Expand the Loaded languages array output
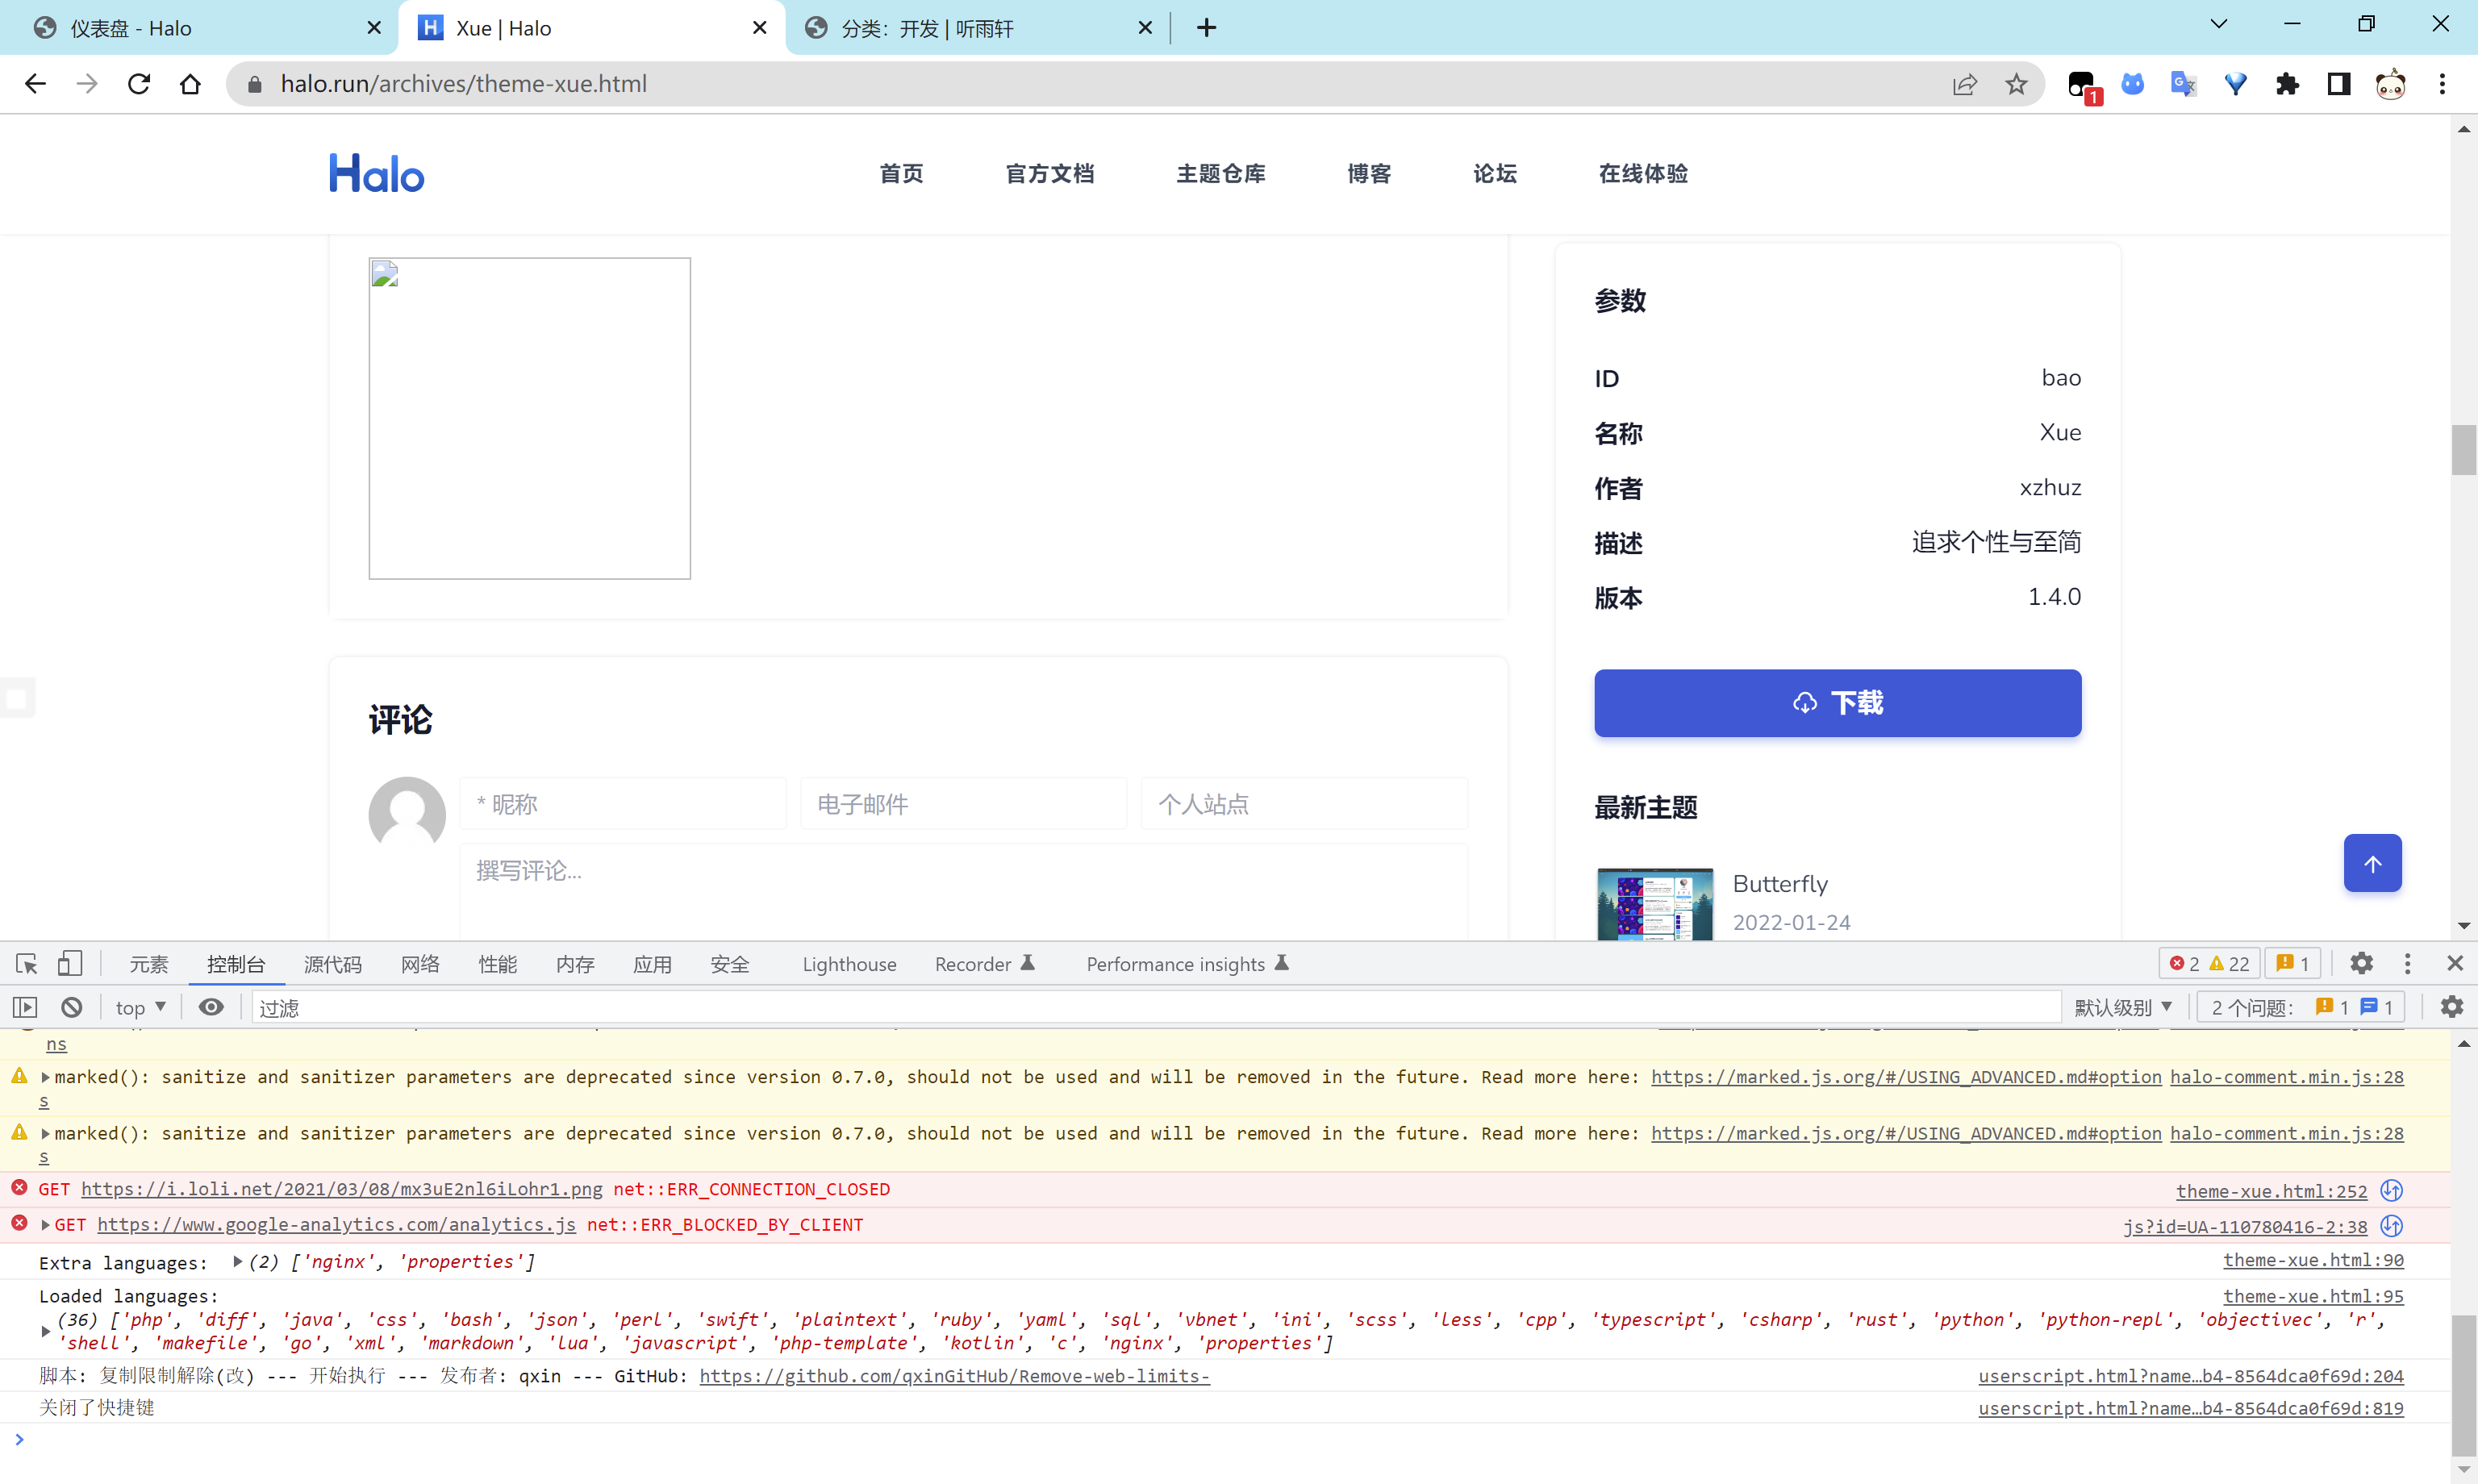Screen dimensions: 2478x1484 pos(44,1331)
